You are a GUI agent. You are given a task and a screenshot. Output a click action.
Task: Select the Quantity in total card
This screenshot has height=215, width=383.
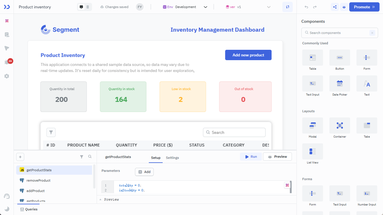pos(63,97)
